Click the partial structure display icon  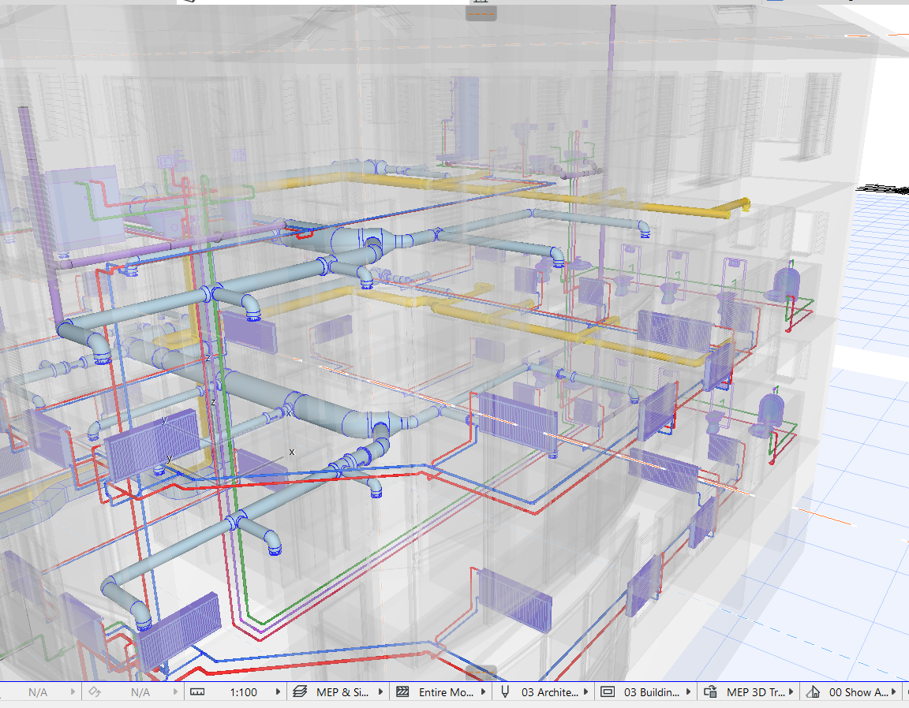point(402,691)
